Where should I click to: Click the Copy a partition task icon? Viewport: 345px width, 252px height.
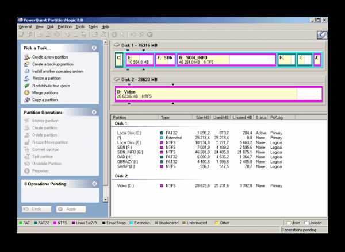27,99
